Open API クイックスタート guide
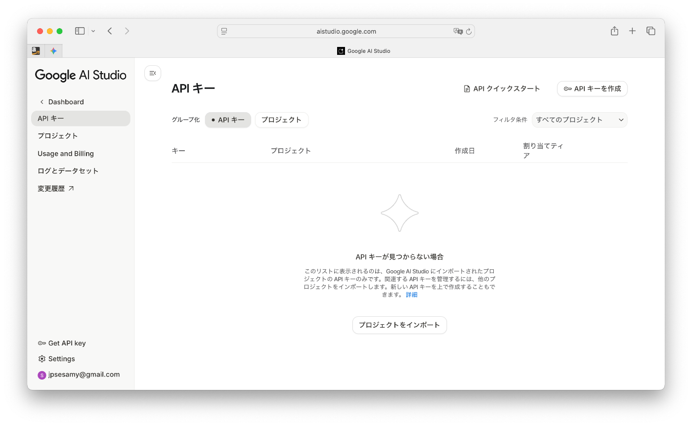 click(502, 89)
